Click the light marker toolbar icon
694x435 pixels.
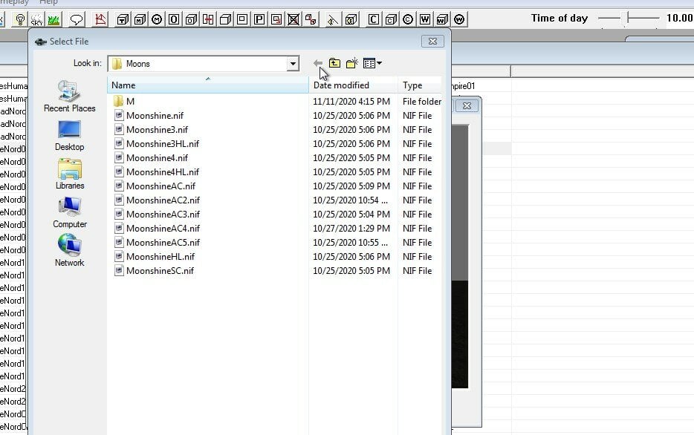[333, 19]
